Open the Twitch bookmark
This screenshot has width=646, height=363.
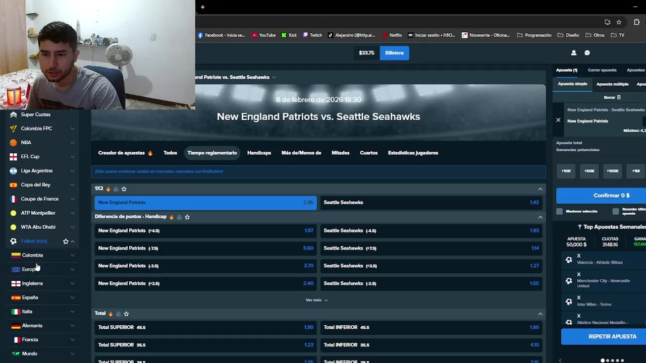312,35
